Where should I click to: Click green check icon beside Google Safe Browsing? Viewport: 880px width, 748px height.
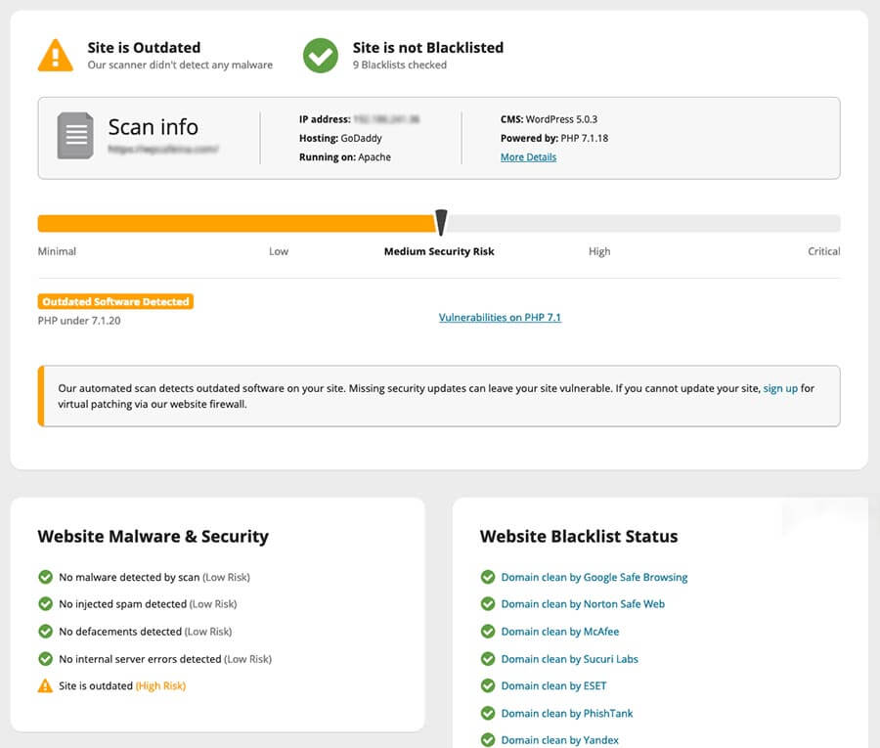click(x=488, y=577)
